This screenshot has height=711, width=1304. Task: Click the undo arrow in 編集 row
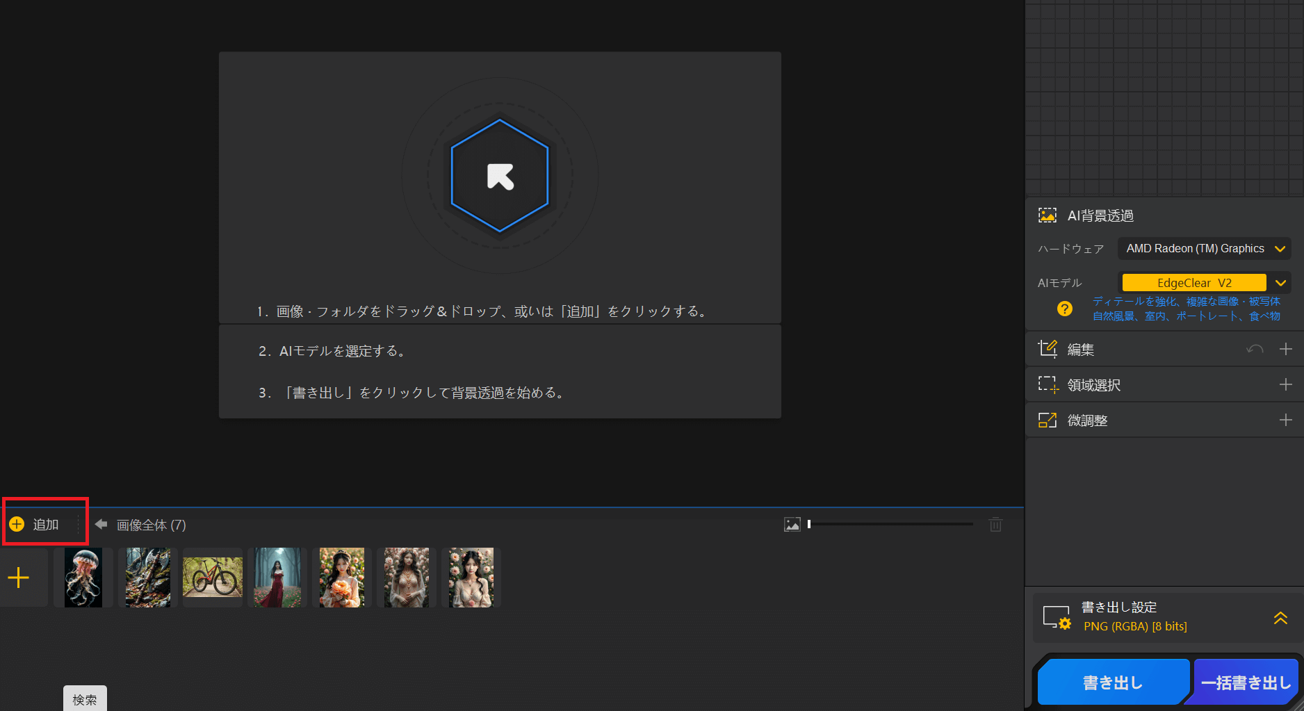(x=1255, y=349)
